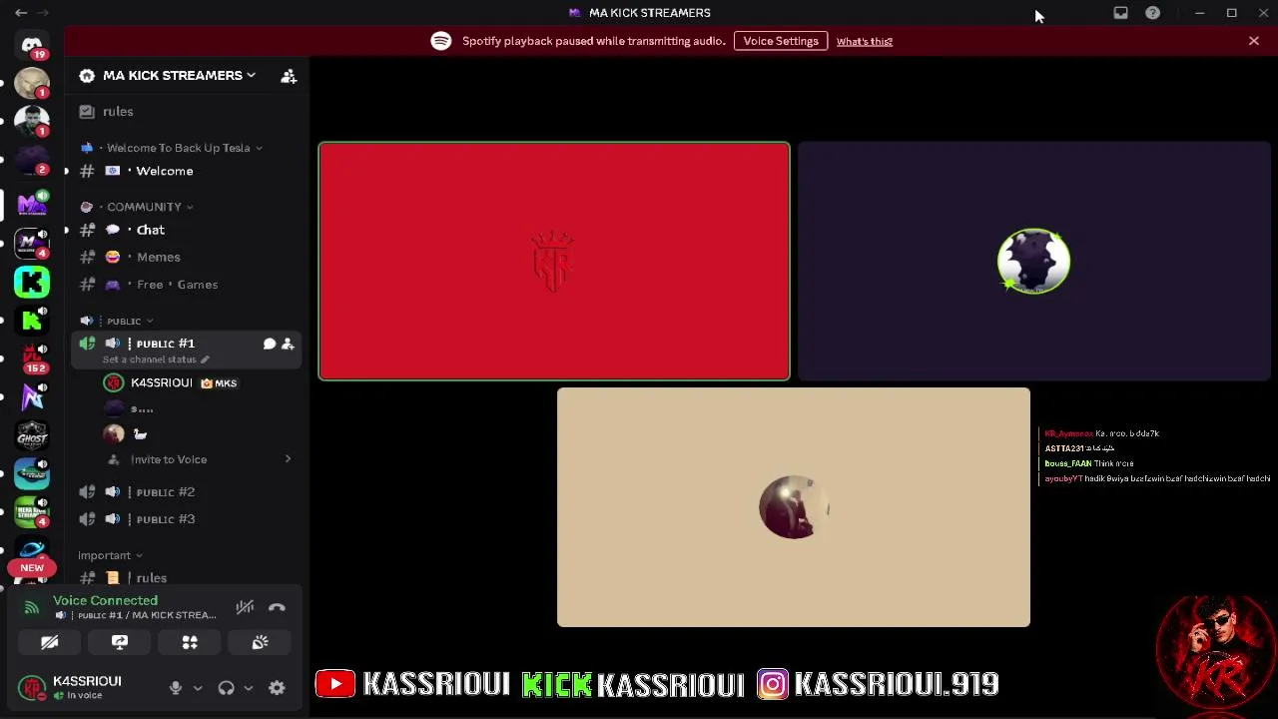
Task: Focus the red K4SSRIOUI video tile
Action: coord(554,262)
